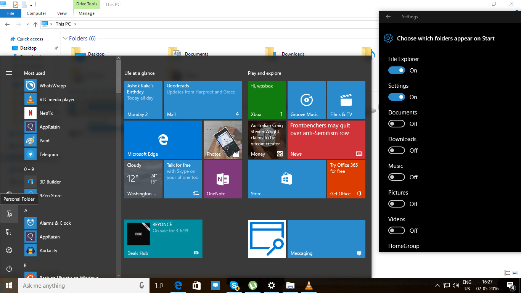Turn on the Music folder toggle
Screen dimensions: 521x293
pyautogui.click(x=397, y=177)
